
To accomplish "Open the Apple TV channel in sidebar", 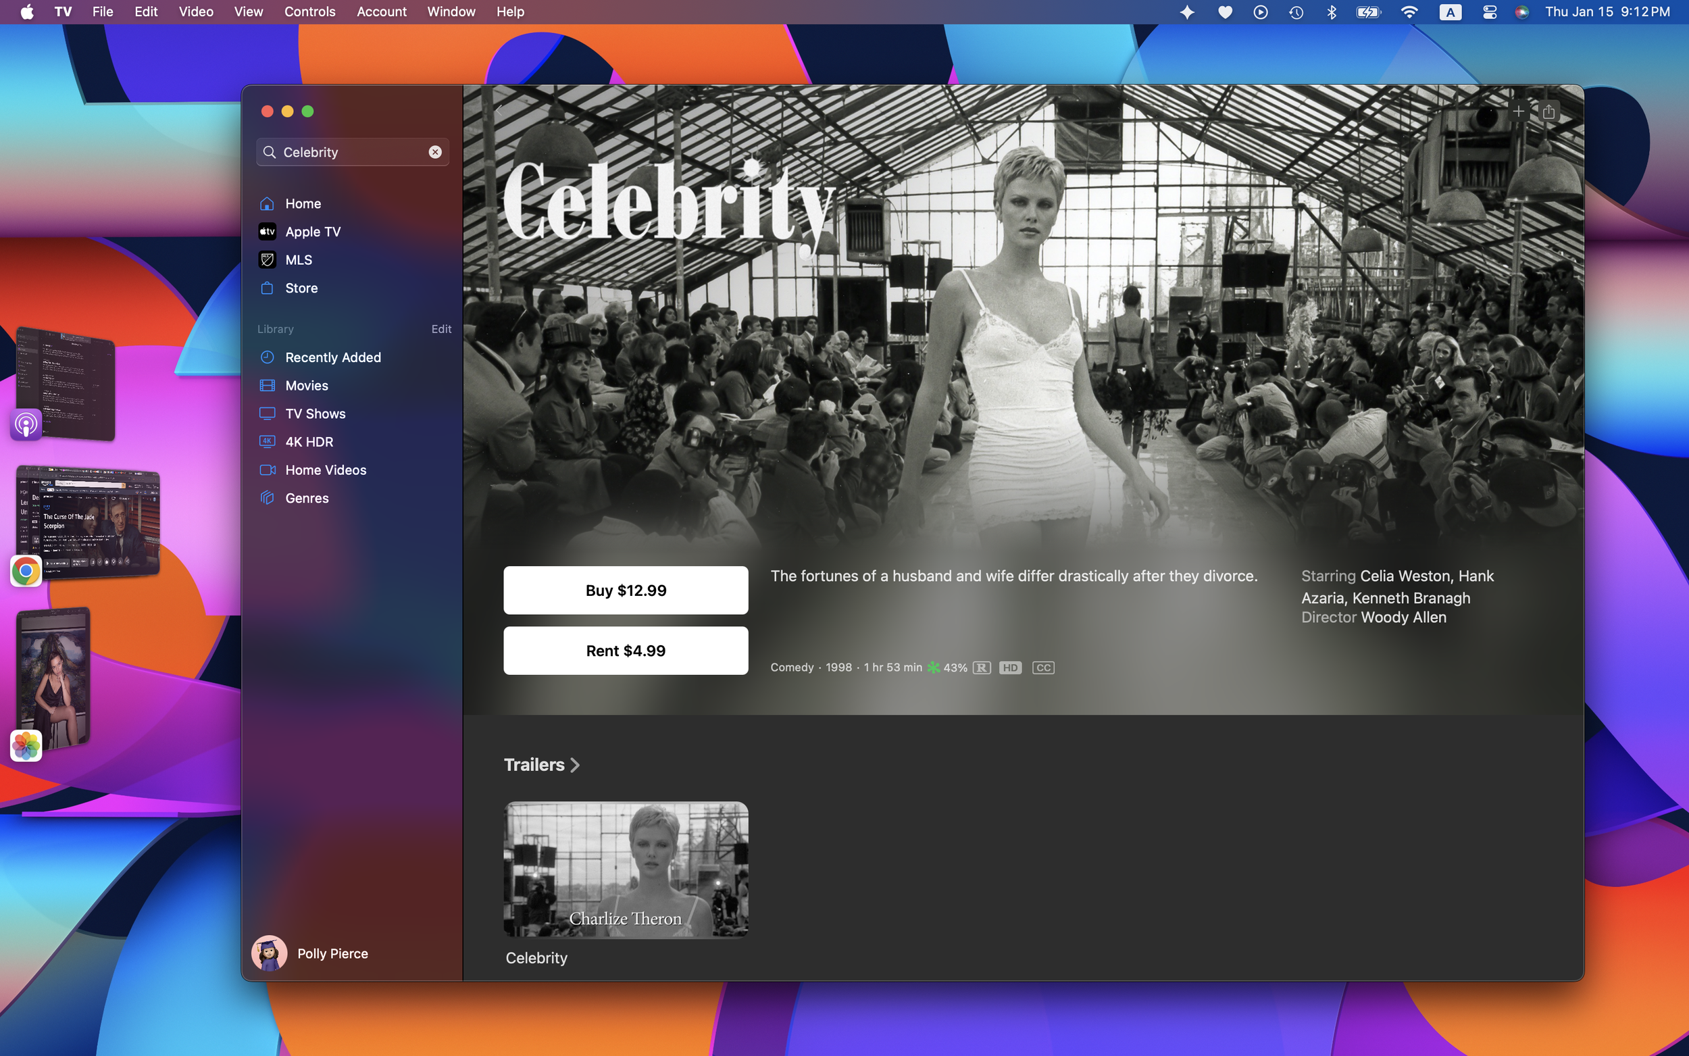I will [312, 232].
